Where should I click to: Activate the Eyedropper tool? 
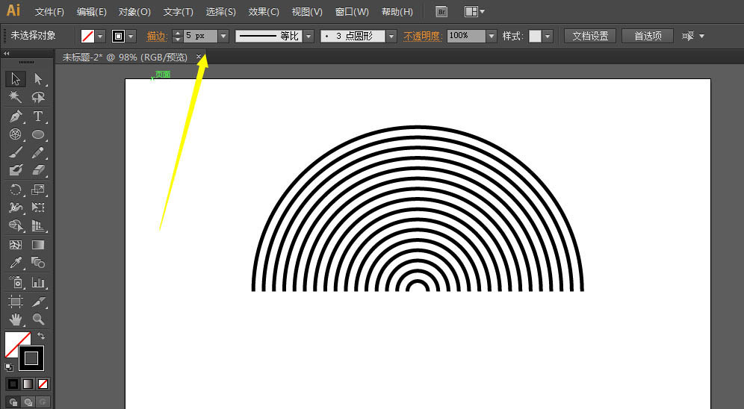pos(16,263)
